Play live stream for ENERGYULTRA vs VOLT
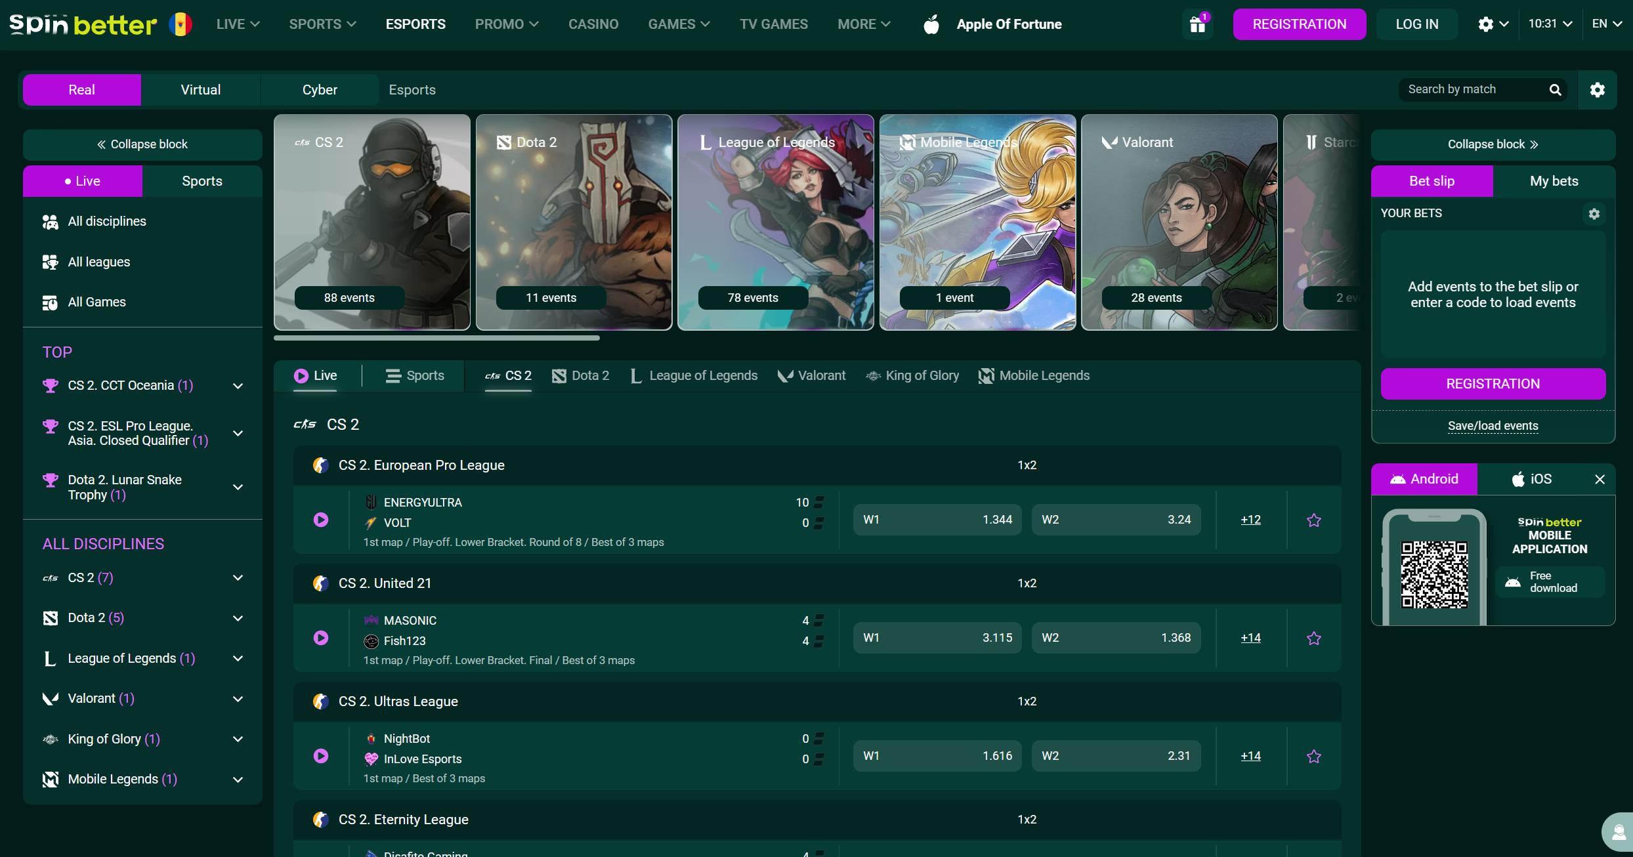 click(x=321, y=520)
